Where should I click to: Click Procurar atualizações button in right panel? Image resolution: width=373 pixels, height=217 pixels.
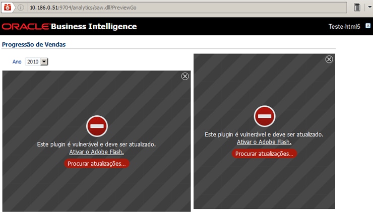(x=264, y=154)
